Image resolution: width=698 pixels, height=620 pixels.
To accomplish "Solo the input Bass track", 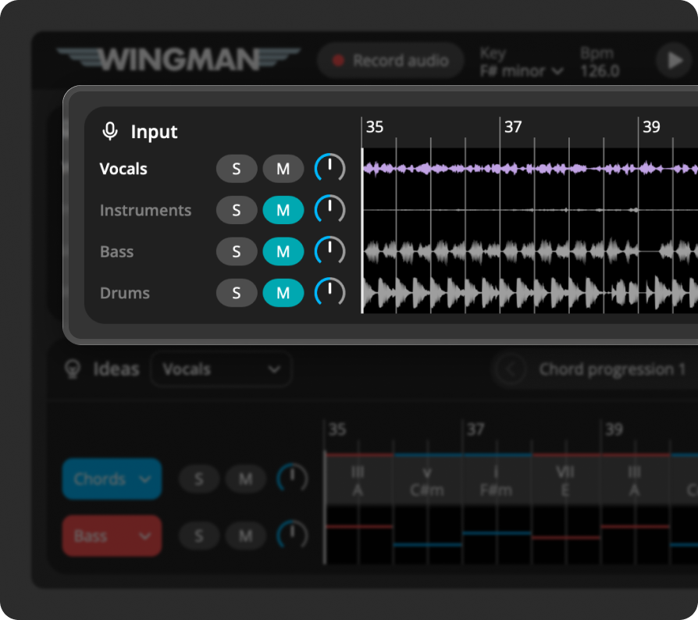I will click(237, 251).
